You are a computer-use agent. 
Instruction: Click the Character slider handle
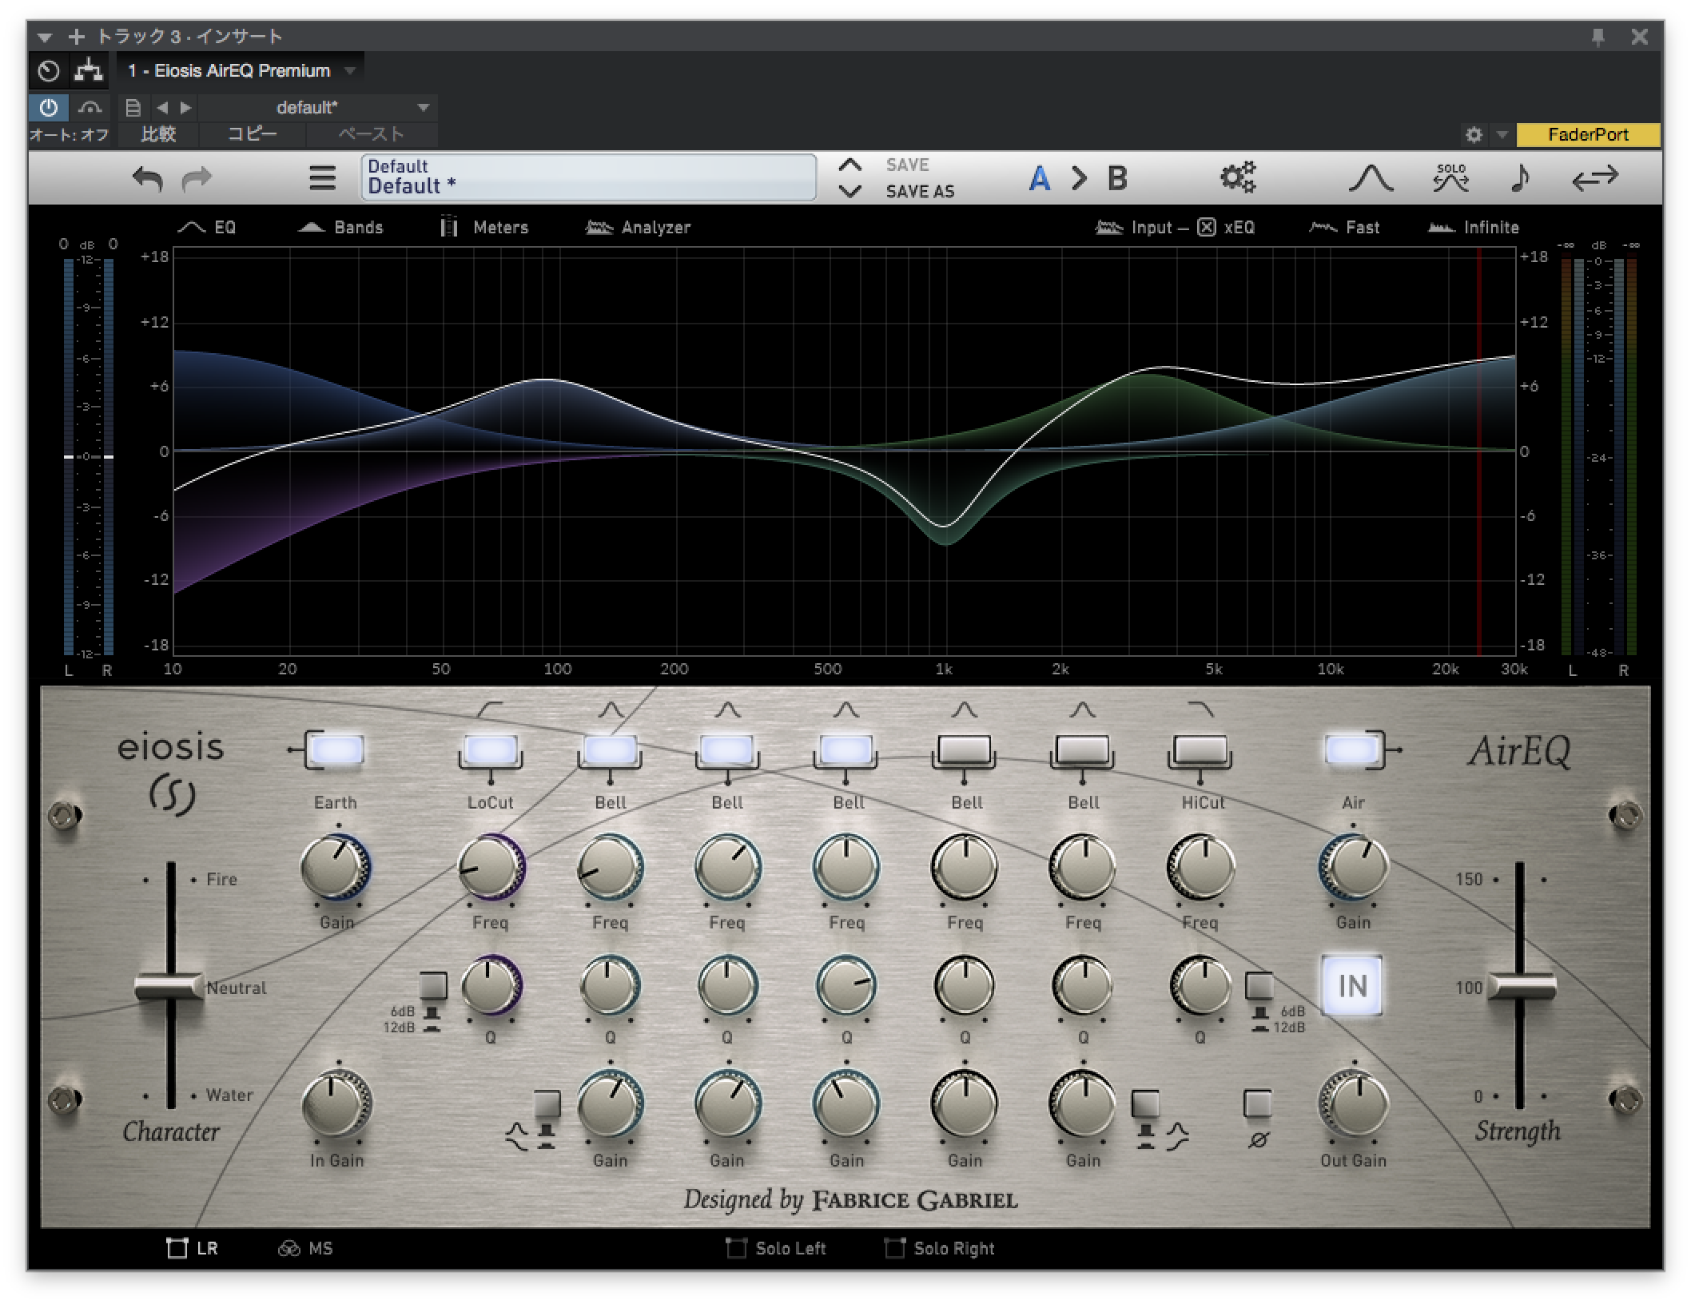pos(169,987)
